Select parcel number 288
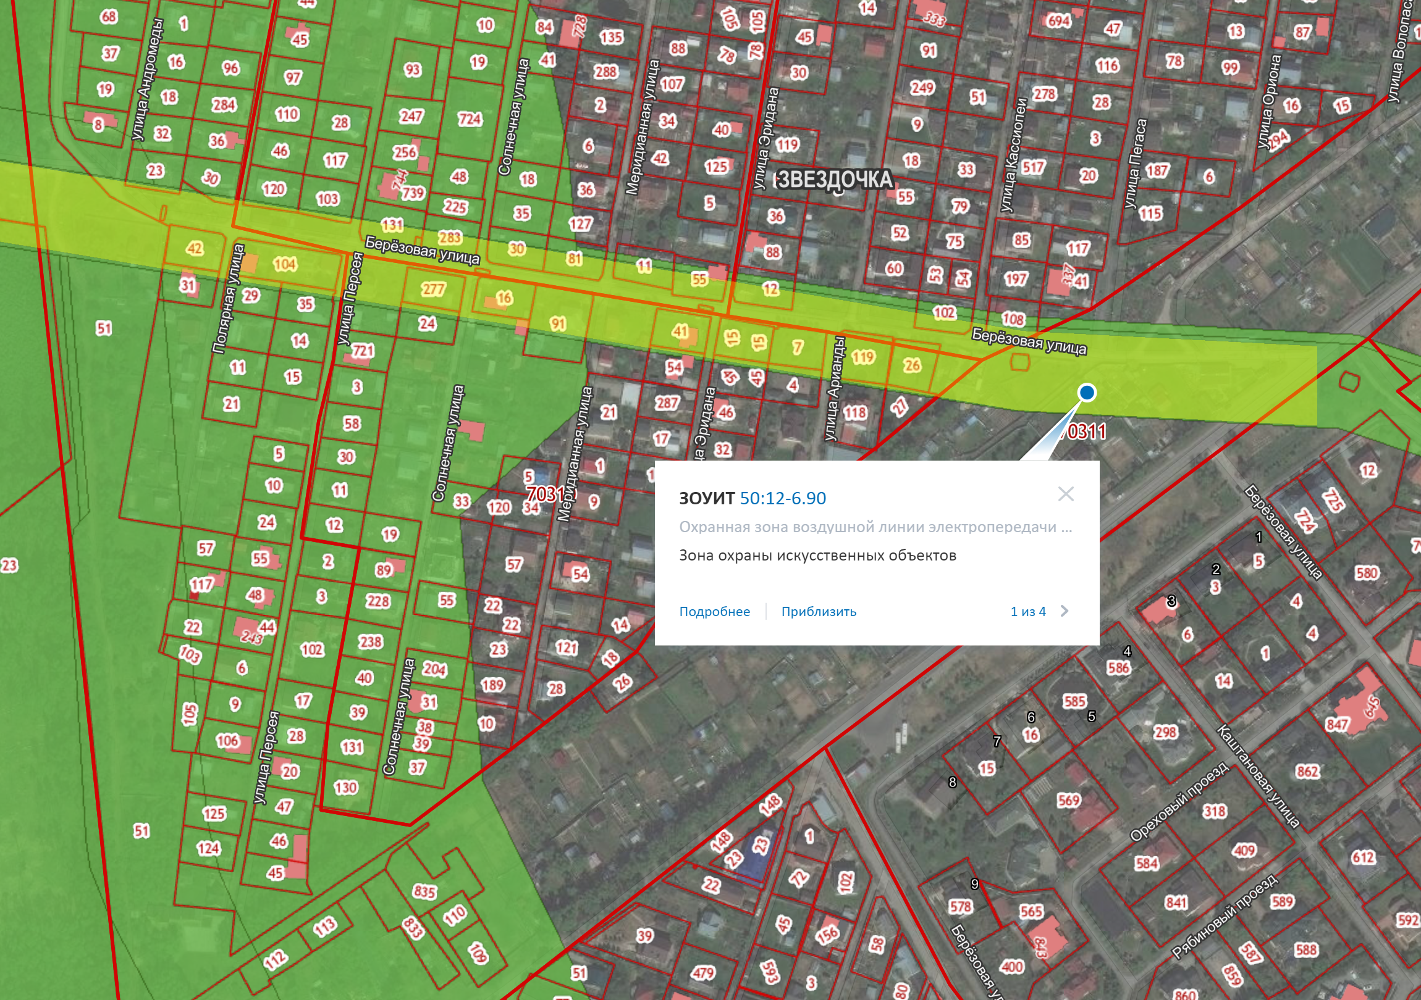1421x1000 pixels. coord(606,72)
